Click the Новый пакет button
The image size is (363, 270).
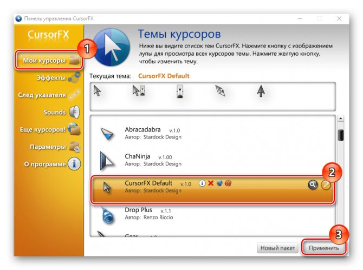pos(277,248)
